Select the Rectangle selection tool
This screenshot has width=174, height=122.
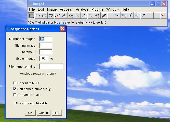pyautogui.click(x=31, y=16)
